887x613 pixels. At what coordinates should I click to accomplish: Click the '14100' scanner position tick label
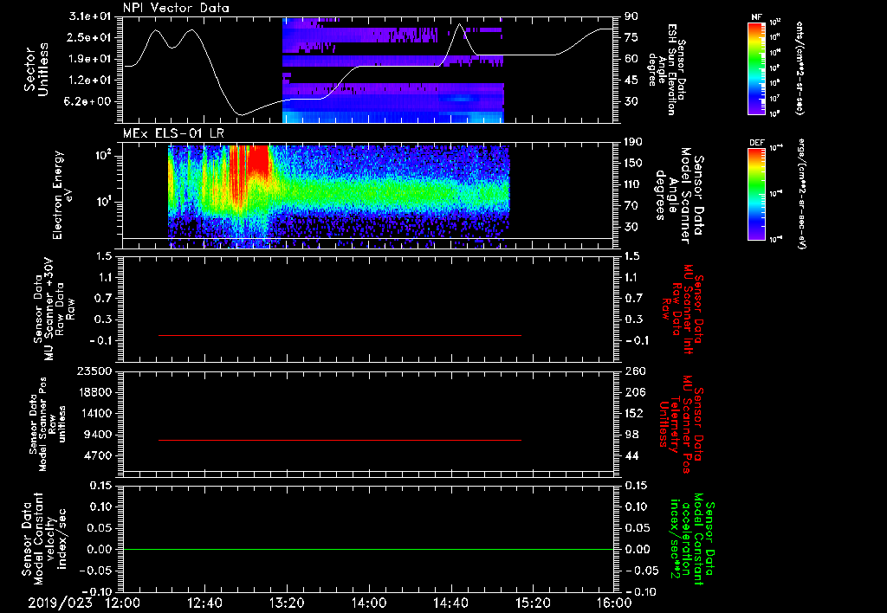[x=94, y=413]
